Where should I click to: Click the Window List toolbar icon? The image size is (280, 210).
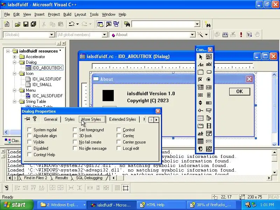tap(116, 24)
